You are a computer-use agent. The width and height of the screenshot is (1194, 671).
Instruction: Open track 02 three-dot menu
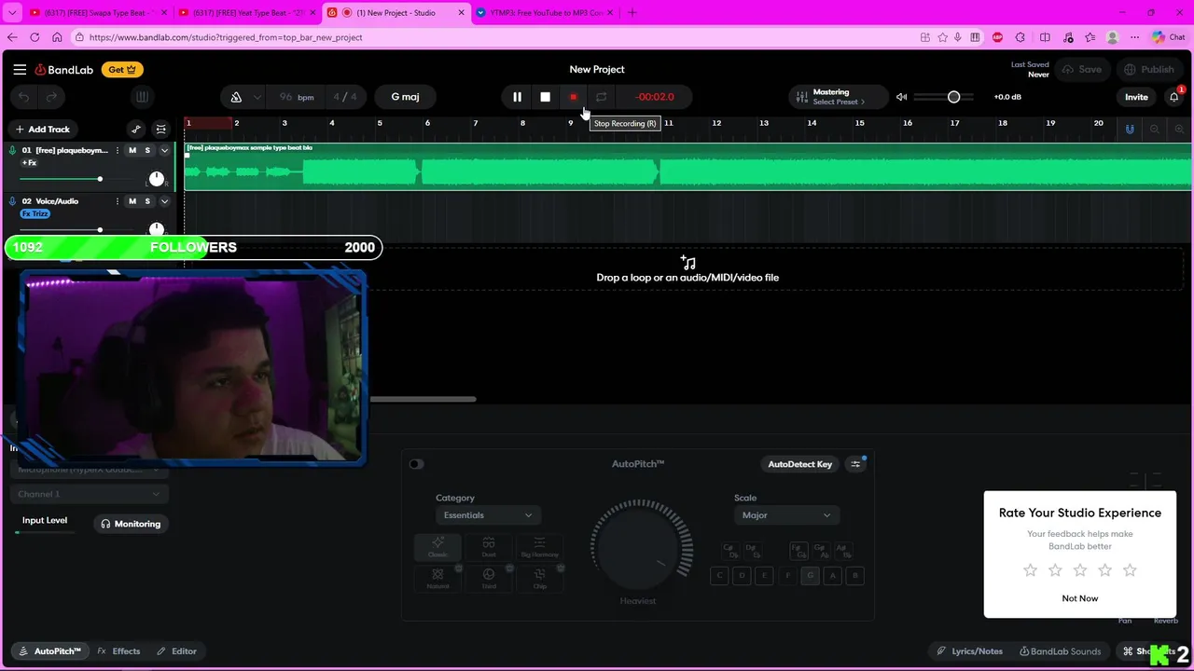pyautogui.click(x=117, y=201)
